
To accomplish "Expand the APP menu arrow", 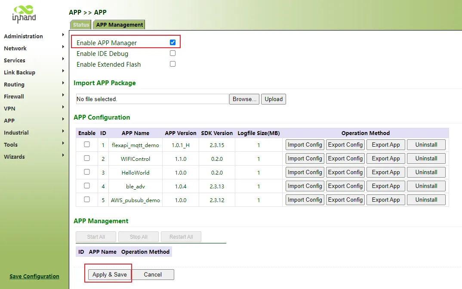I will coord(63,119).
